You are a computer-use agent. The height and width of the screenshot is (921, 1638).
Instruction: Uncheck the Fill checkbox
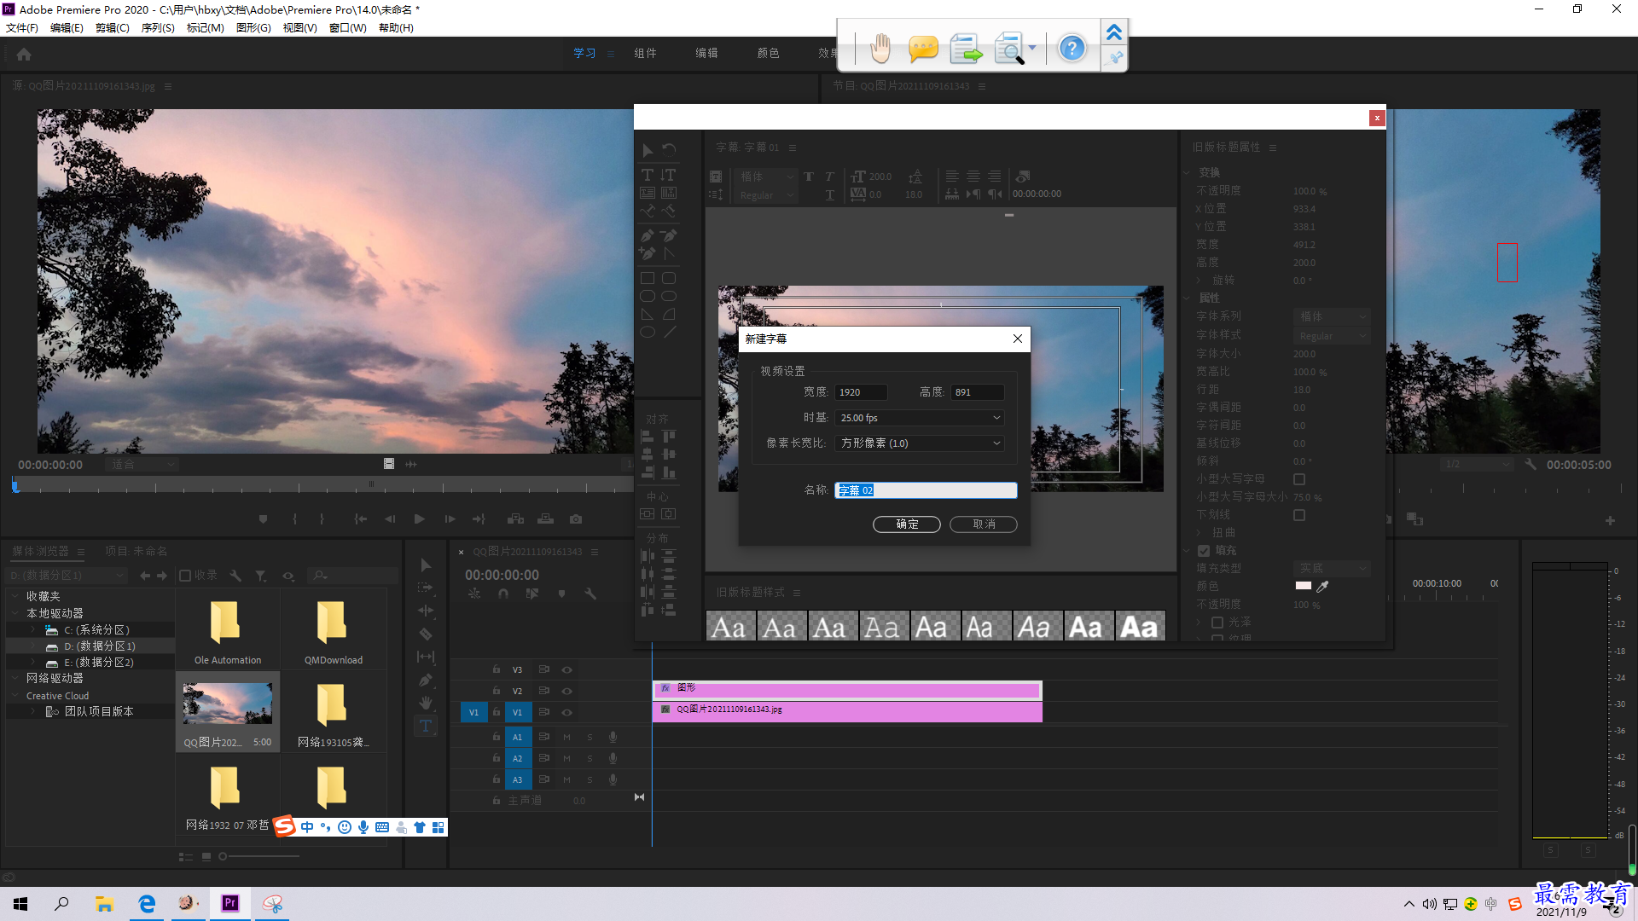[1204, 550]
